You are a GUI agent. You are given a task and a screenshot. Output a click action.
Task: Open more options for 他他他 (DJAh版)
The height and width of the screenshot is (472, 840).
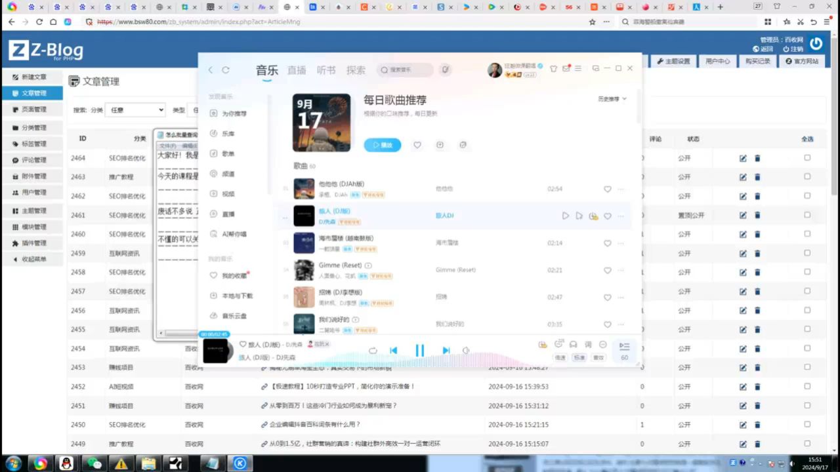point(621,189)
